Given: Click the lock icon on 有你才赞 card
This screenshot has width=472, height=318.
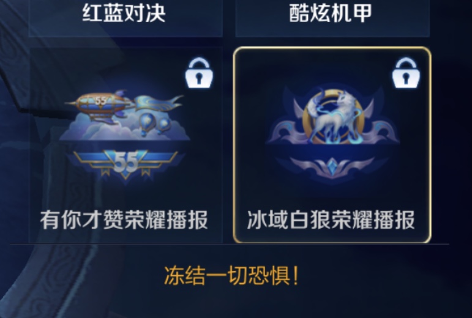Looking at the screenshot, I should coord(199,73).
